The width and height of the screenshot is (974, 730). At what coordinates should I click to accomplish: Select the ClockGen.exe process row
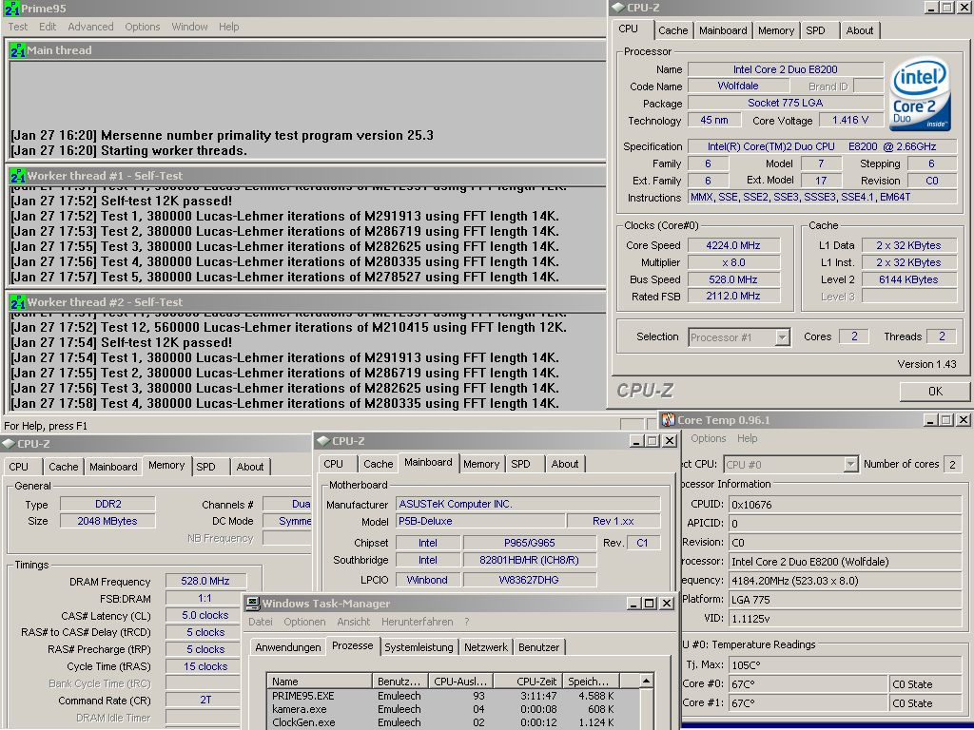[x=453, y=722]
